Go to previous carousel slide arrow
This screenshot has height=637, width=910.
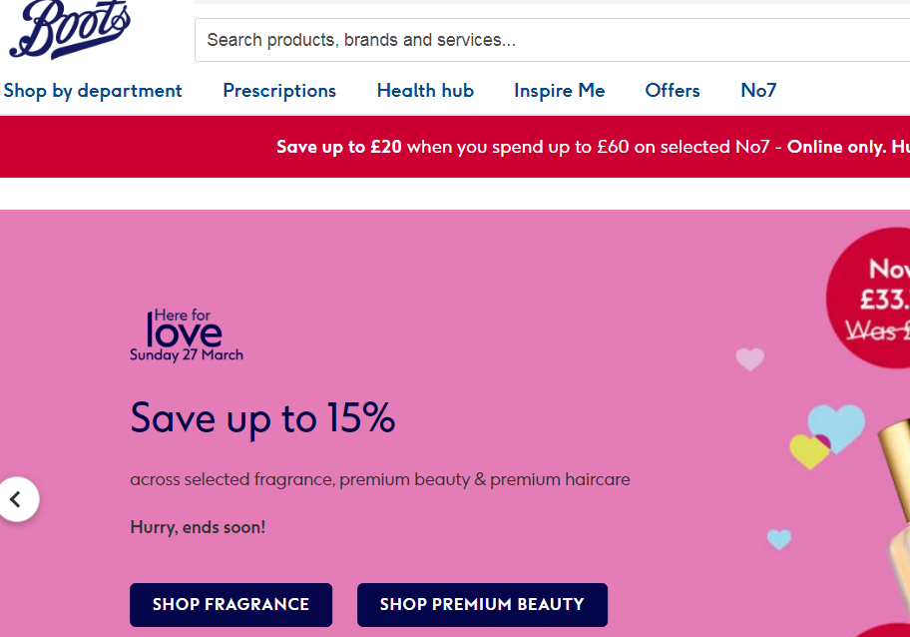click(16, 499)
